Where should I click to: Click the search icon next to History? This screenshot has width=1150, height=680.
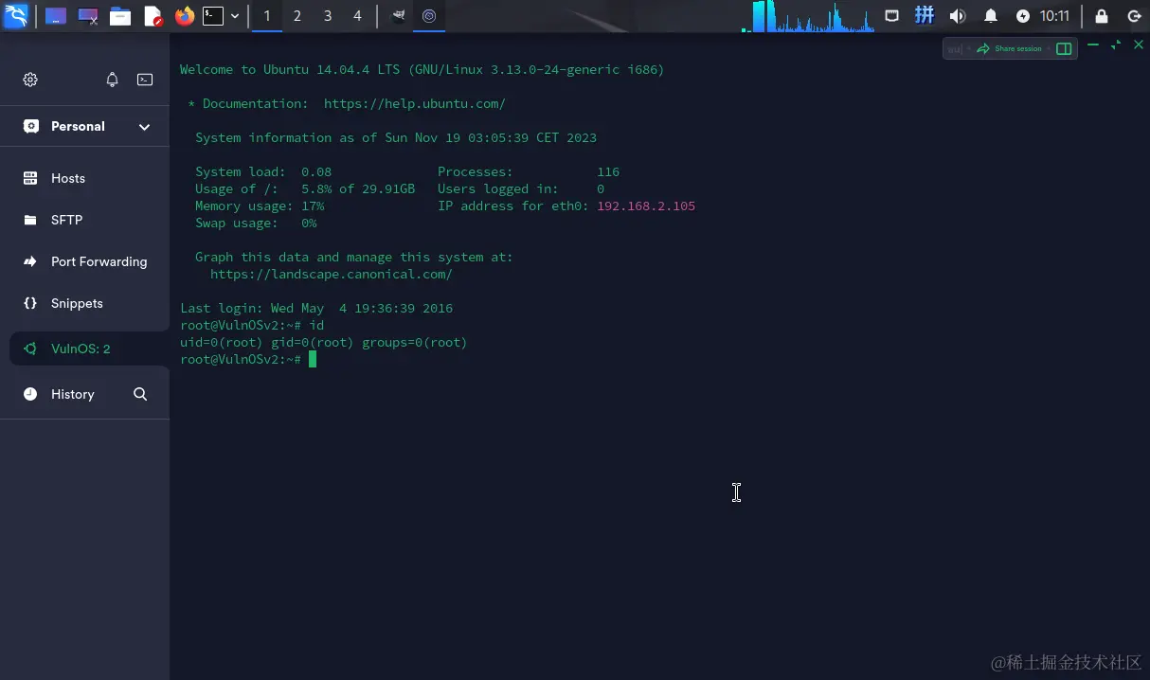(140, 394)
